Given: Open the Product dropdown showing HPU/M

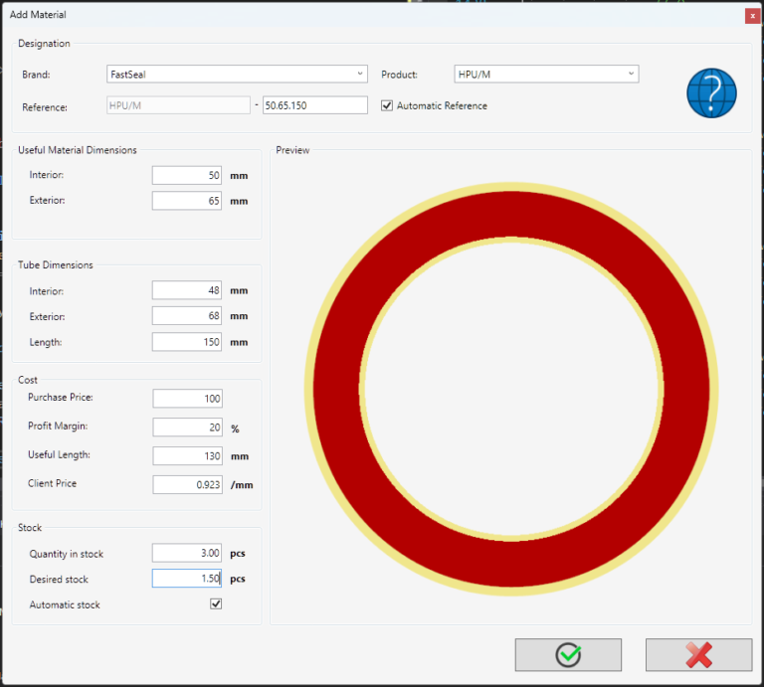Looking at the screenshot, I should tap(546, 74).
